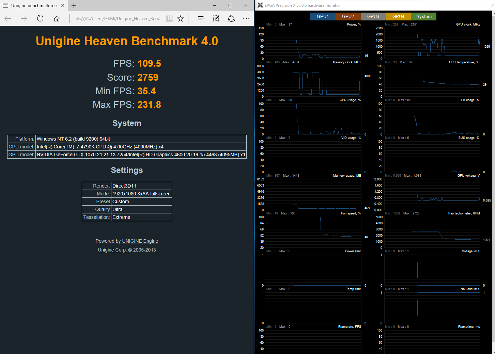495x354 pixels.
Task: Click the GPU usage, % graph
Action: (313, 119)
